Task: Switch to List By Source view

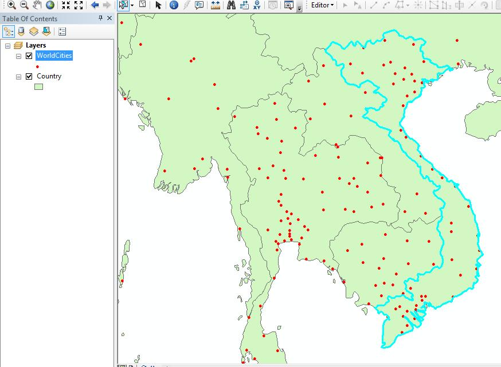Action: [x=21, y=31]
